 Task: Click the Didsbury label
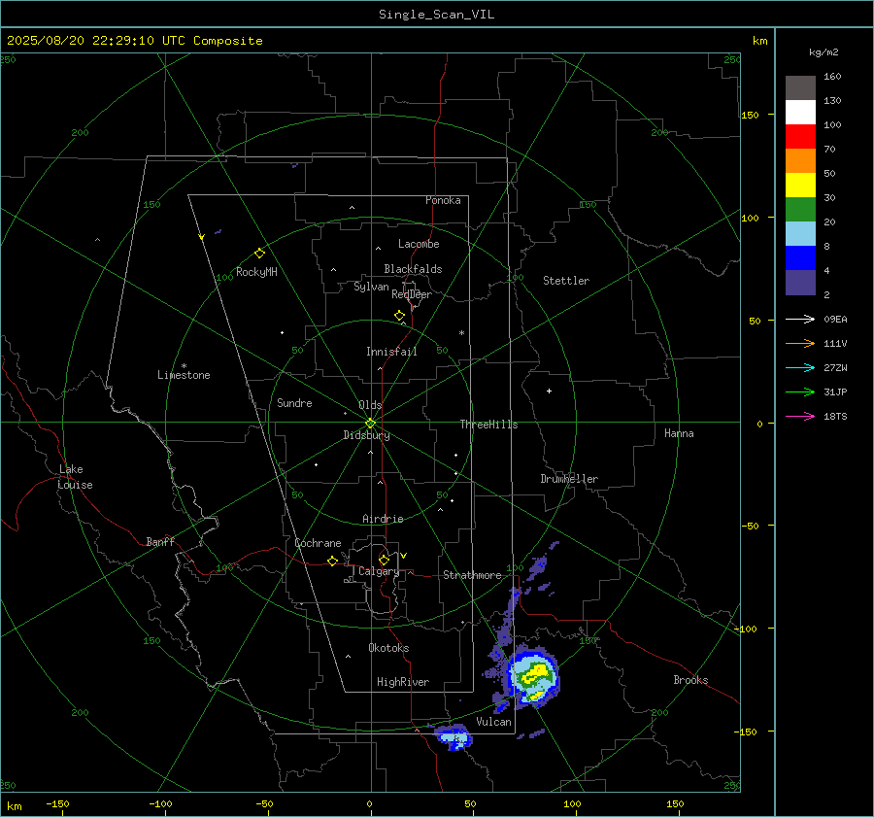pos(366,435)
